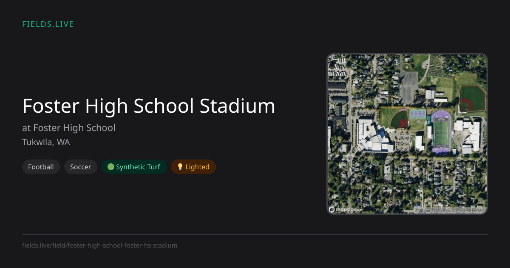Screen dimensions: 510x268
Task: Click the blue tennis courts on the map
Action: (417, 114)
